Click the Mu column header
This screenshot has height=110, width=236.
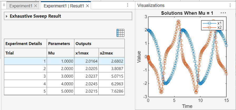(60, 53)
